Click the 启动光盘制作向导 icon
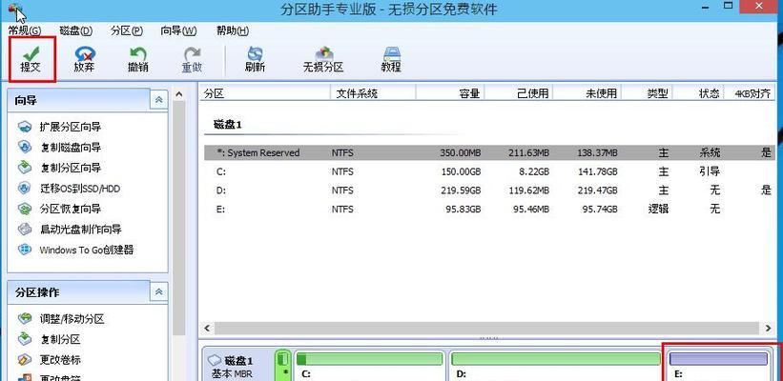Image resolution: width=783 pixels, height=381 pixels. pyautogui.click(x=25, y=230)
